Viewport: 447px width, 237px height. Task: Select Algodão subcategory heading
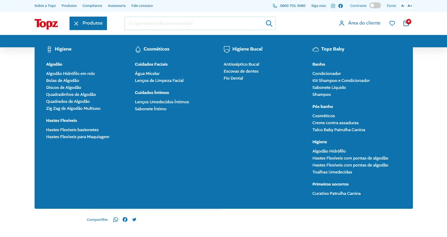54,64
